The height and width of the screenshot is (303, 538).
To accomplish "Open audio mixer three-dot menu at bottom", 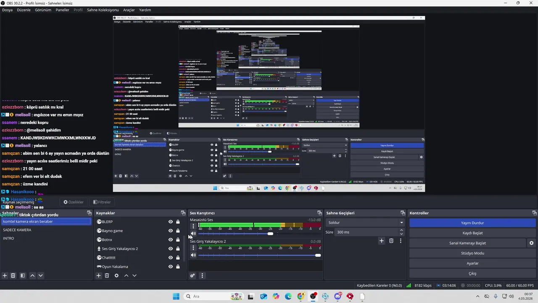I will tap(202, 276).
